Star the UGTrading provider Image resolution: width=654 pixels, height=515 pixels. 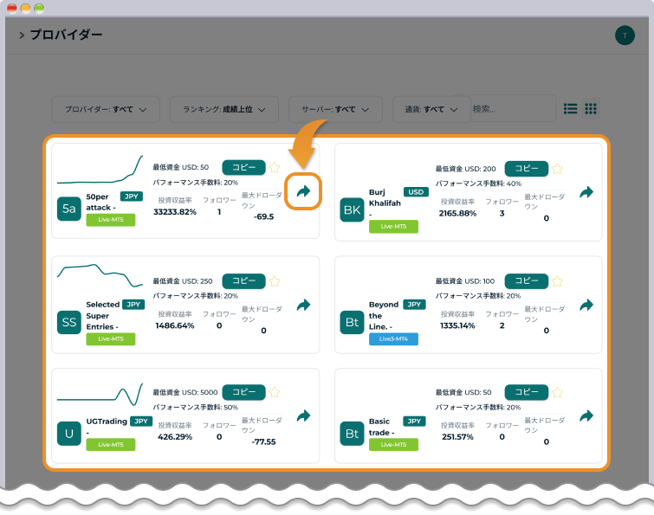click(x=275, y=392)
